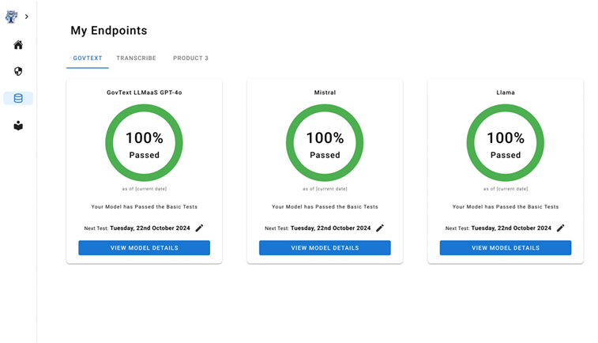This screenshot has width=598, height=343.
Task: Edit next test date for GovText LLMaaS GPT-4o
Action: click(x=200, y=228)
